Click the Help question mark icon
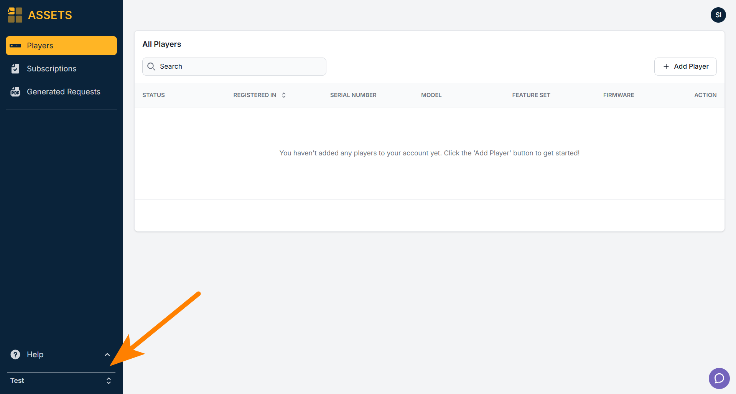The image size is (736, 394). [x=15, y=354]
